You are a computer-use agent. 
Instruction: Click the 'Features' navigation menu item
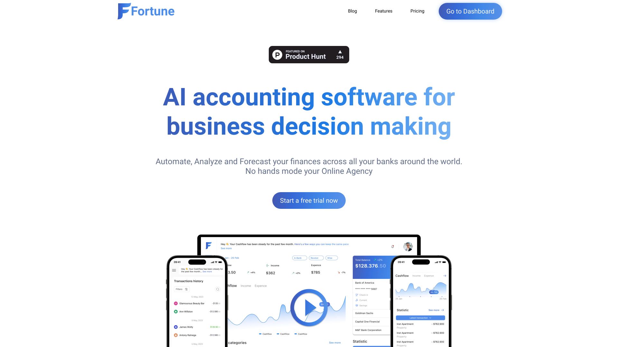(x=384, y=11)
